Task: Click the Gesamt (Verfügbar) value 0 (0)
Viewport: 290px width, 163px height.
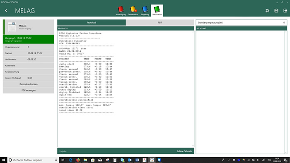Action: click(30, 78)
